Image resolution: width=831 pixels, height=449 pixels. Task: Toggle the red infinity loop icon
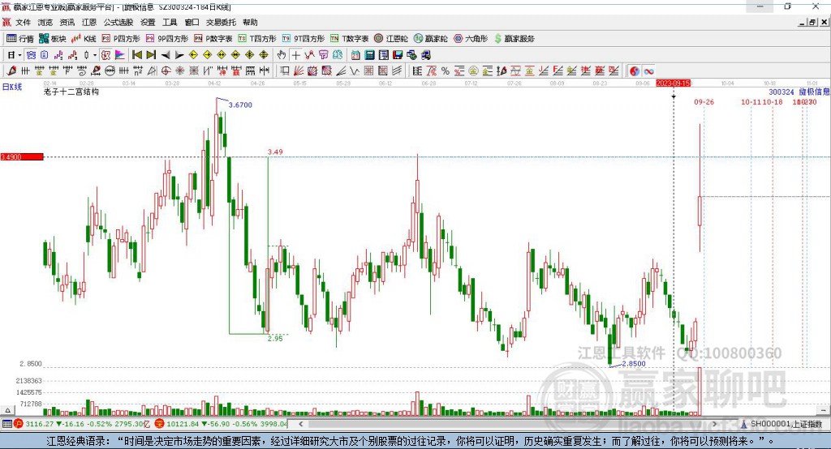648,71
